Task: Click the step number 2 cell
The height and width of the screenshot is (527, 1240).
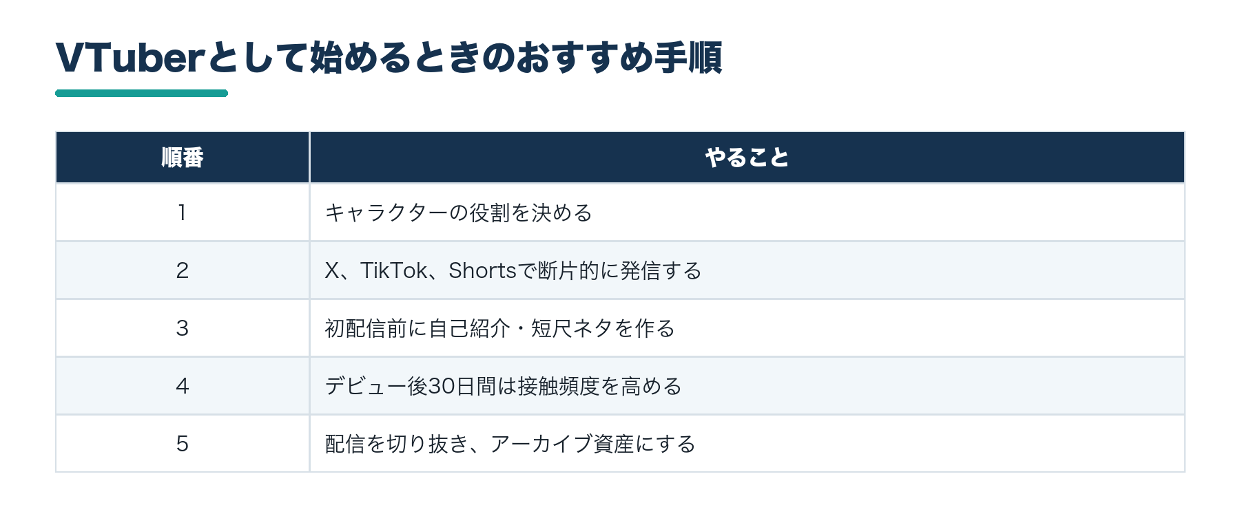Action: pyautogui.click(x=183, y=270)
